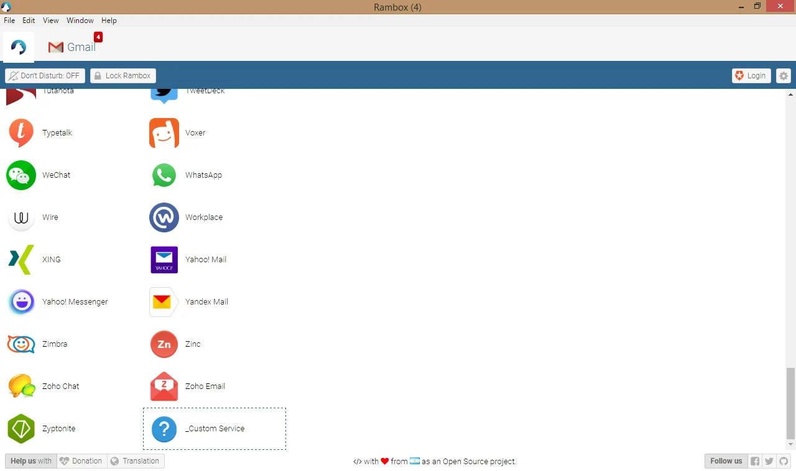Click the Custom Service question mark icon
Viewport: 796px width, 471px height.
pyautogui.click(x=164, y=429)
